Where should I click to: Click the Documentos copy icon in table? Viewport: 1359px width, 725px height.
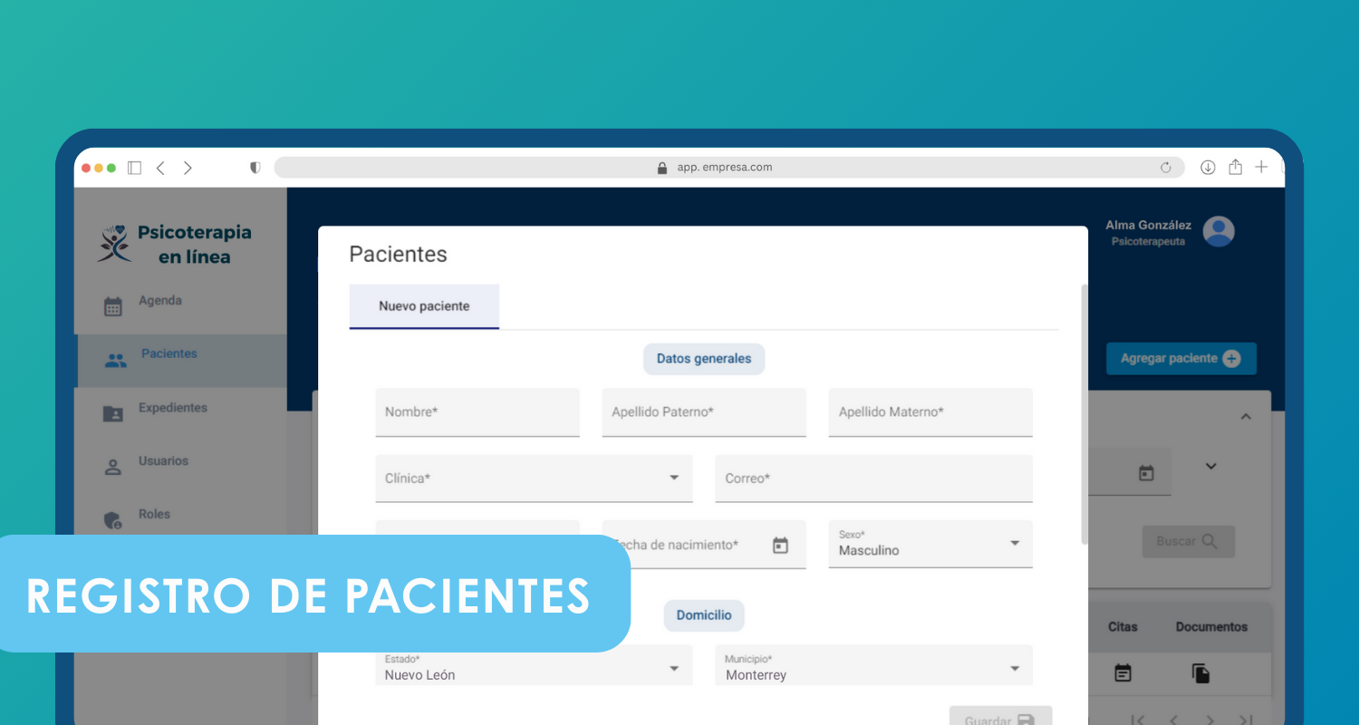(1200, 673)
